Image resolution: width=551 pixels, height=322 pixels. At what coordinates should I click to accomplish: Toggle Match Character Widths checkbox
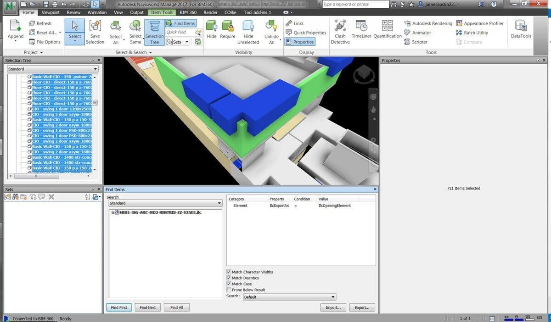pyautogui.click(x=229, y=272)
